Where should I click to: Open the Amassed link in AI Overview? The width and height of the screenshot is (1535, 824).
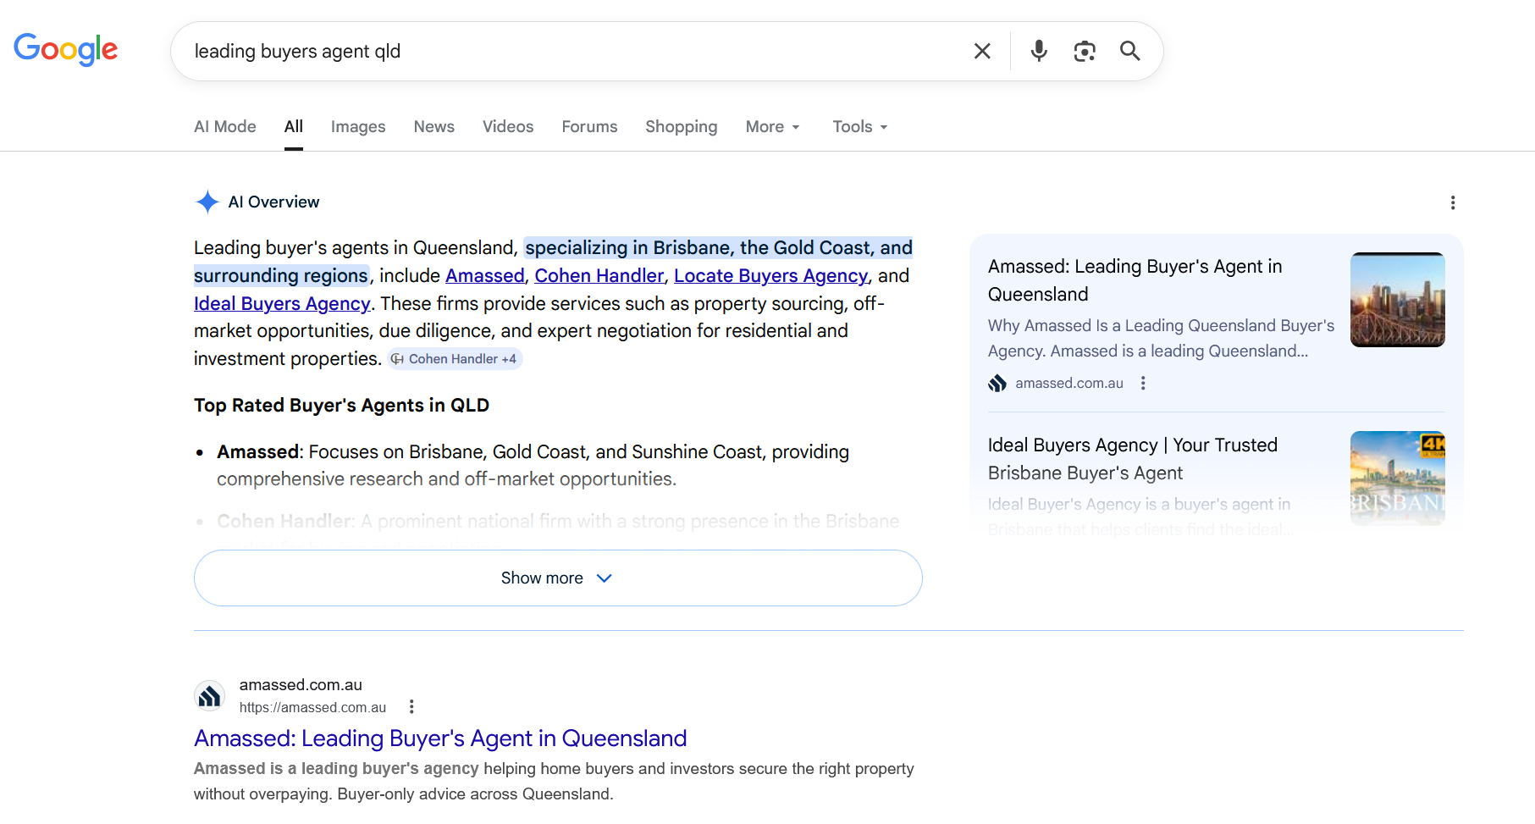pyautogui.click(x=485, y=275)
